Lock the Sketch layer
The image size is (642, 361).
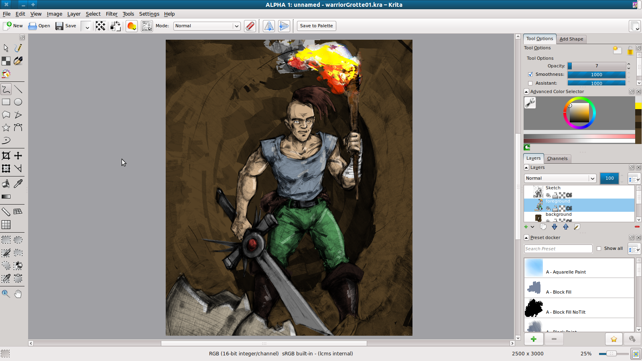[x=555, y=195]
